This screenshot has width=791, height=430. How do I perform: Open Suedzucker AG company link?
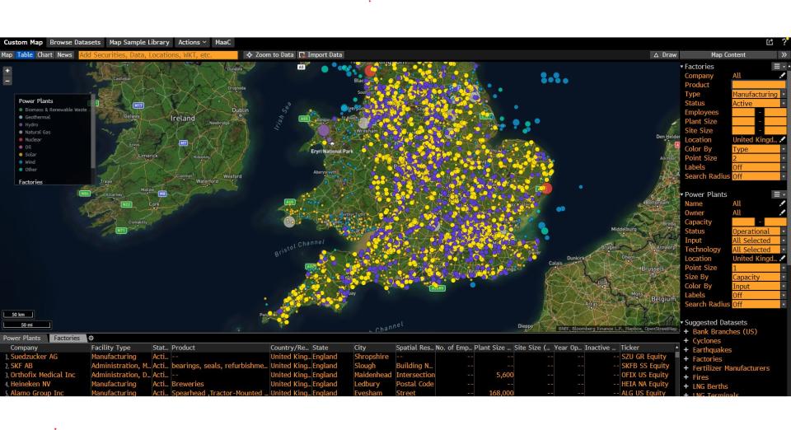point(34,357)
